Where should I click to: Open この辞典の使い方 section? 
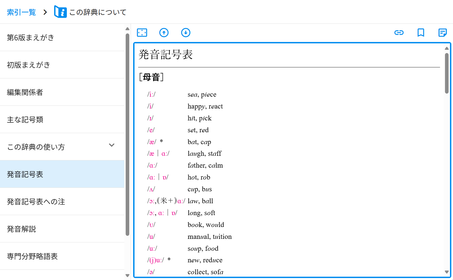click(62, 147)
